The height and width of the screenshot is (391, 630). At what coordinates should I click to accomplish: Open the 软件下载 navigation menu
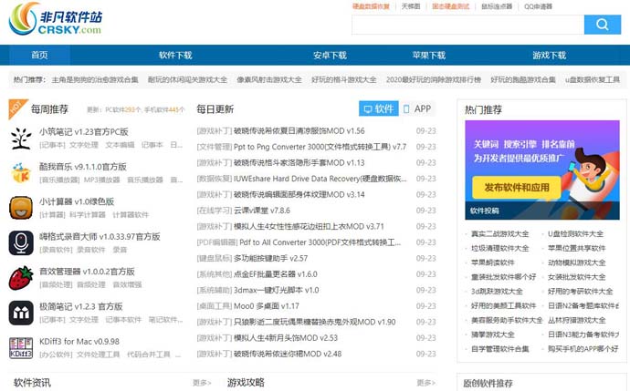(x=175, y=55)
